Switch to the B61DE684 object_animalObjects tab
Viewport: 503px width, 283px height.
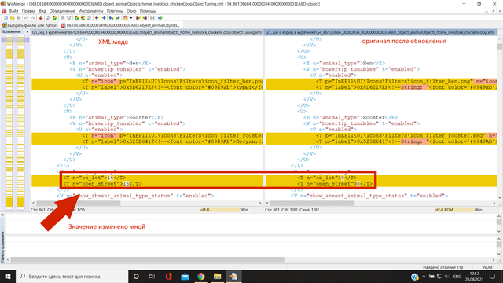tap(120, 25)
